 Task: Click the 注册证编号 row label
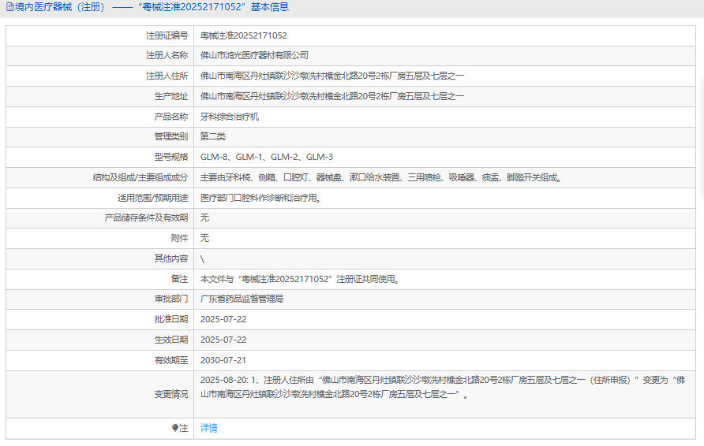pos(167,35)
